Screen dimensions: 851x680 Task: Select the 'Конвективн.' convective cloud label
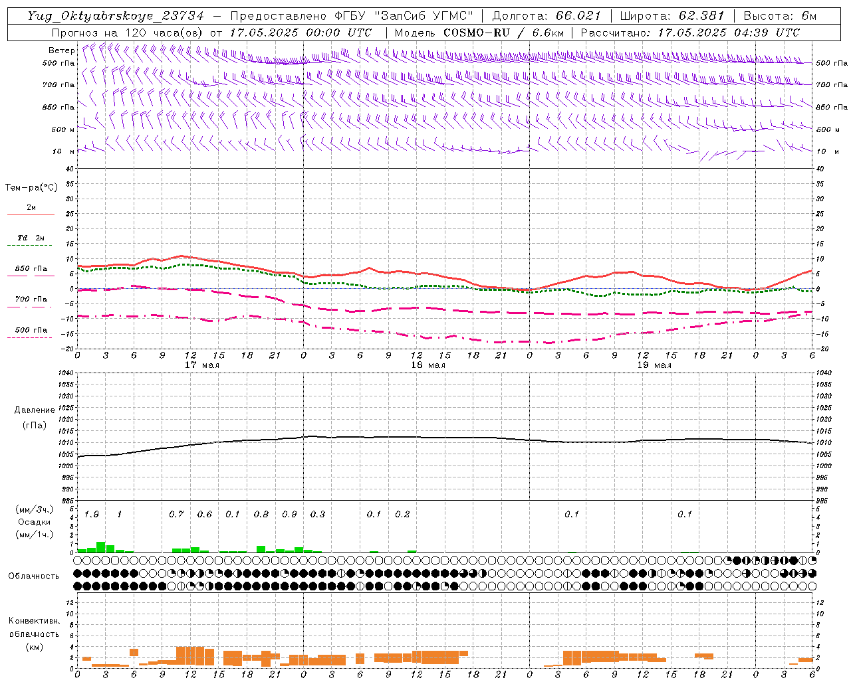35,621
